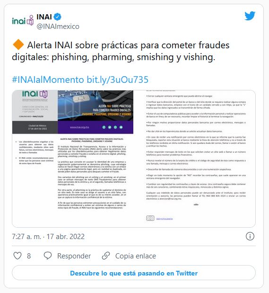269x293 pixels.
Task: Open the left press release image
Action: pyautogui.click(x=73, y=159)
